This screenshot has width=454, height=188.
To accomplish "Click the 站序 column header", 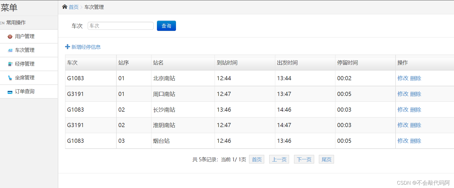I will pyautogui.click(x=134, y=63).
